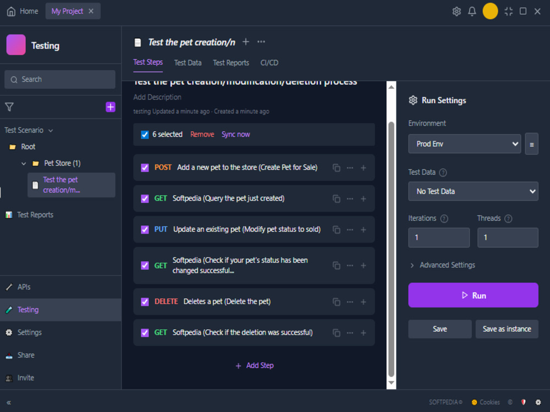
Task: Click the Save button
Action: 440,329
